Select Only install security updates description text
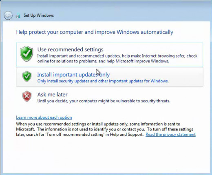 (x=103, y=81)
